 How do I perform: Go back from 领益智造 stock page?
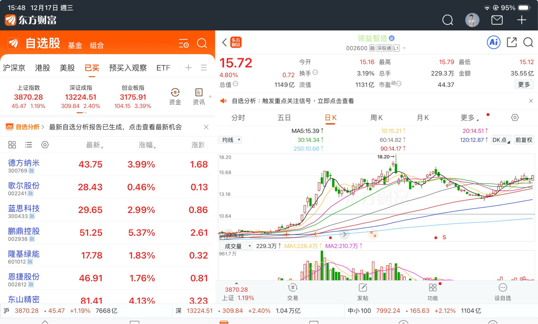tap(224, 42)
